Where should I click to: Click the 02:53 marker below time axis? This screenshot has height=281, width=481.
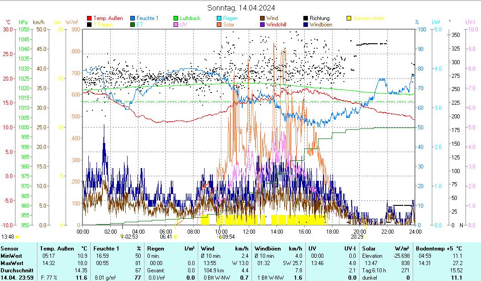[131, 237]
